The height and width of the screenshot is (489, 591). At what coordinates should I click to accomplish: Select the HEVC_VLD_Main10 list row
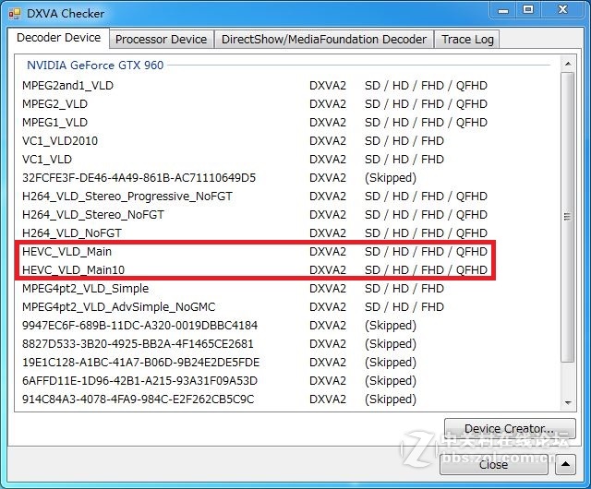click(72, 269)
